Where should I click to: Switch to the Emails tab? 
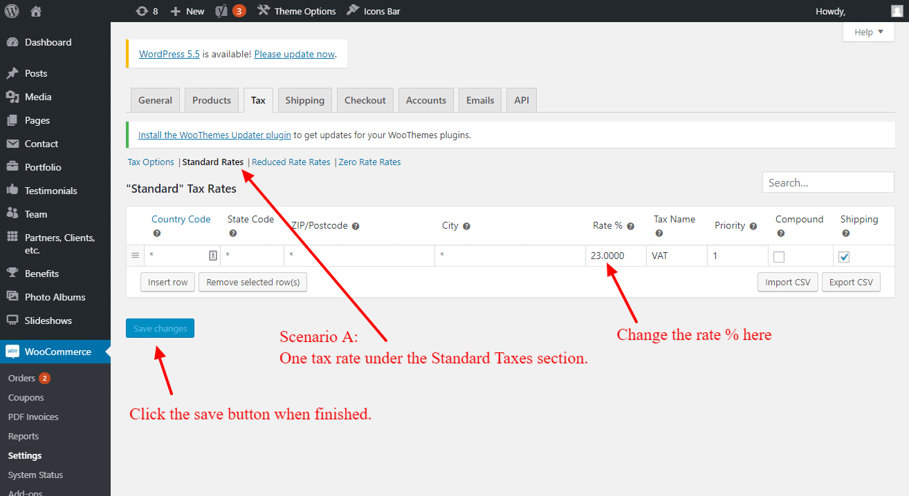(480, 100)
